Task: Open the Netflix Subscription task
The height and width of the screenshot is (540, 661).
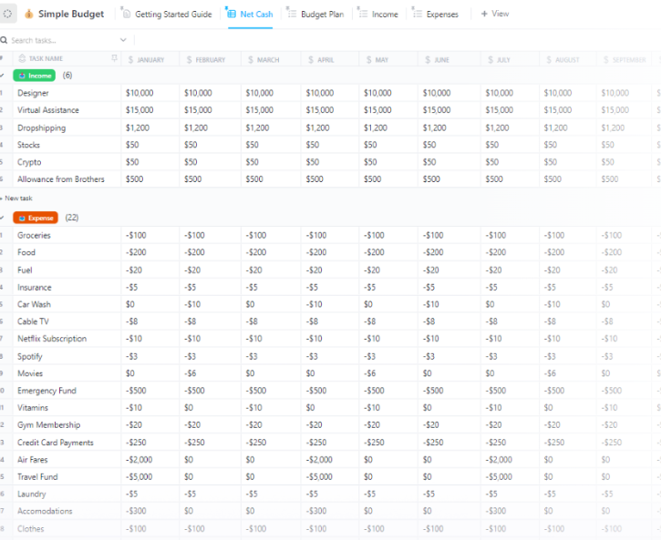Action: pos(52,339)
